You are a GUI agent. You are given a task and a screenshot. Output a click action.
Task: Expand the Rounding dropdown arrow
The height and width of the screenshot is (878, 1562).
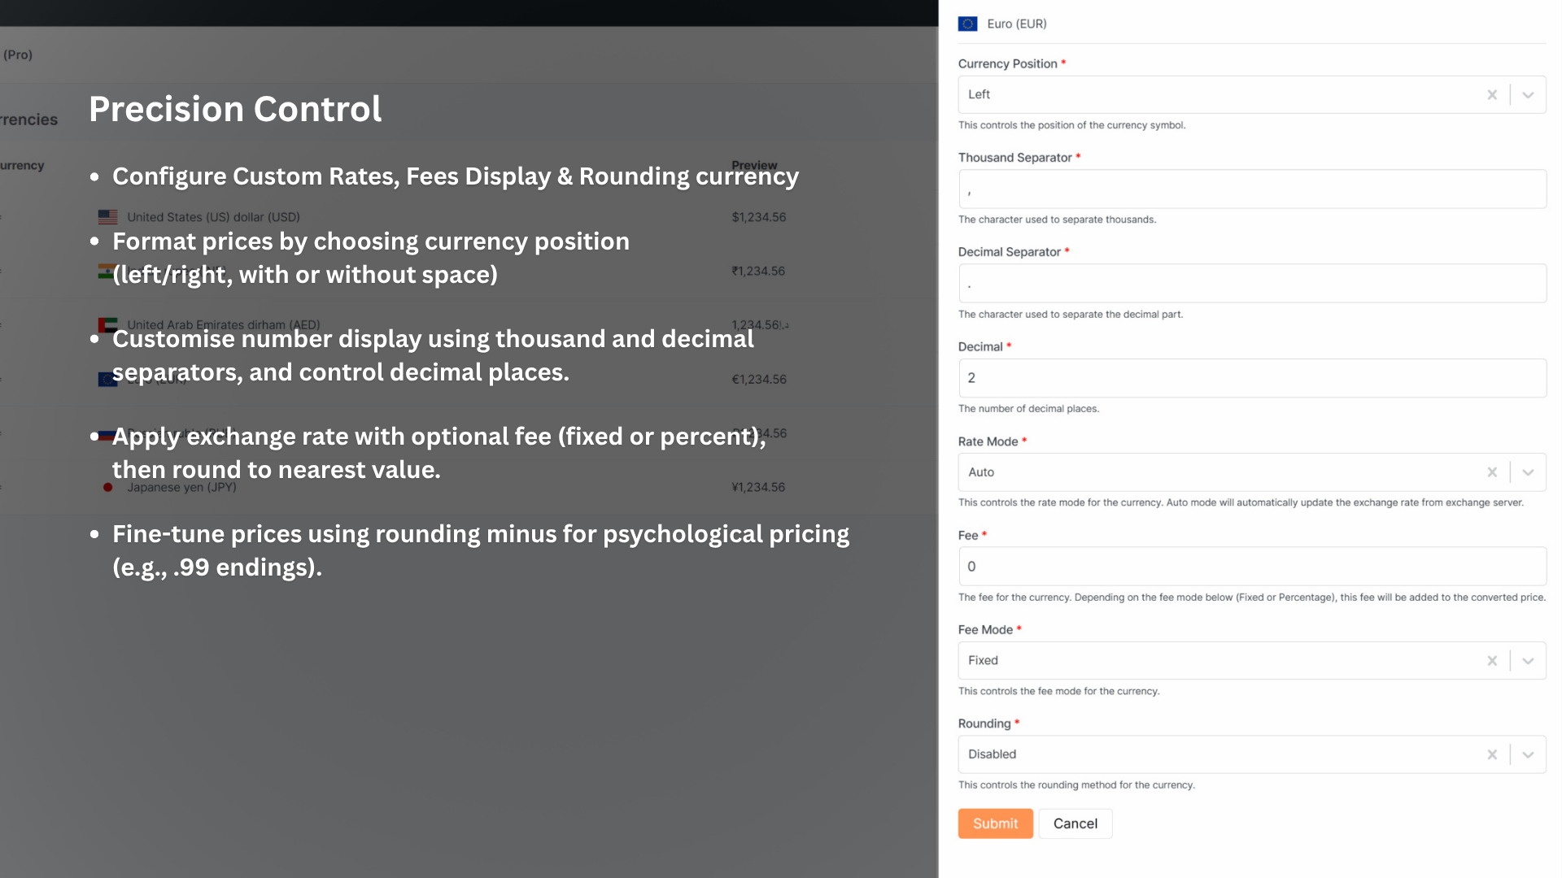pyautogui.click(x=1528, y=754)
